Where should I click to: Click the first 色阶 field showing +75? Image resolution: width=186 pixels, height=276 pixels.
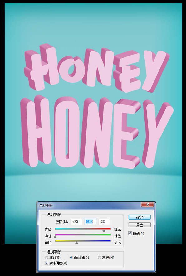pos(76,222)
